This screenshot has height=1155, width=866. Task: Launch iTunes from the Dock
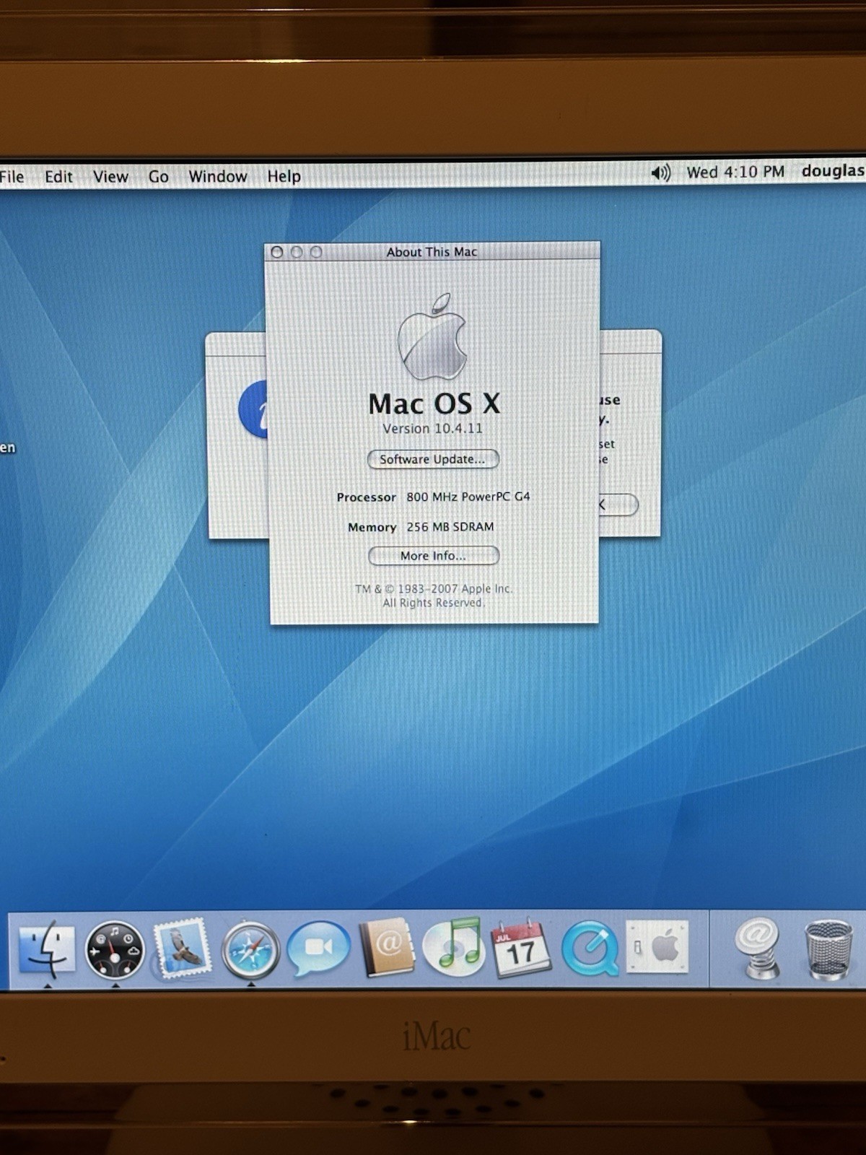pyautogui.click(x=453, y=947)
